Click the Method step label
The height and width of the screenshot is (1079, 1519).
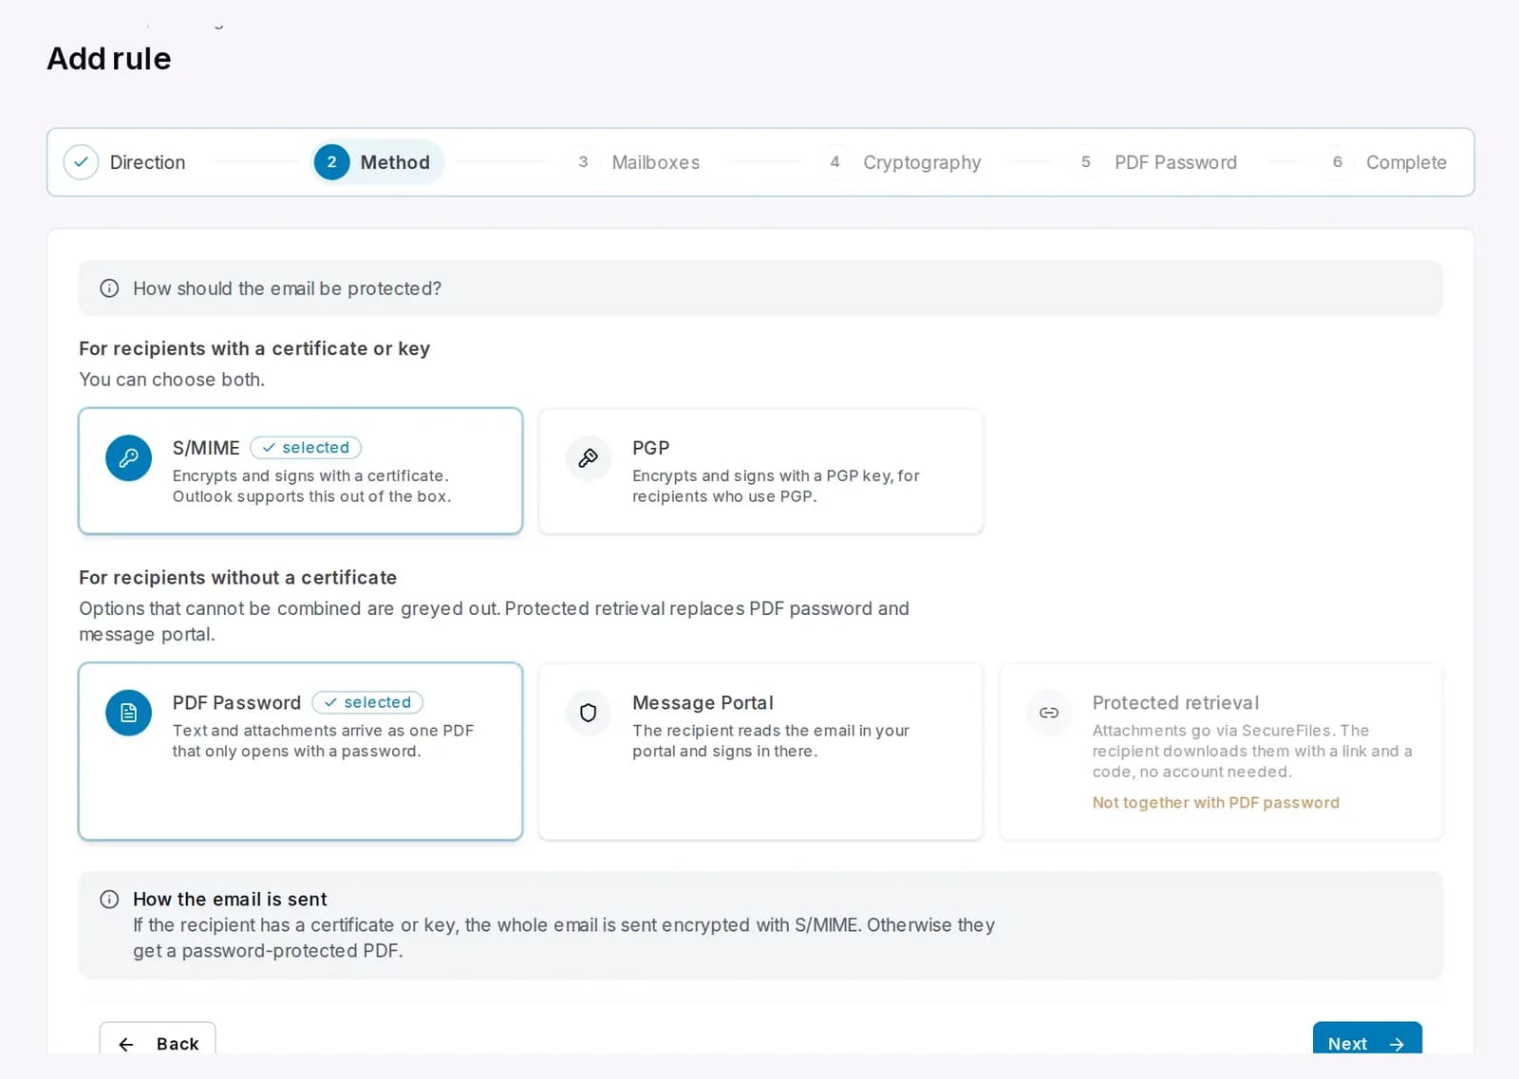(x=395, y=162)
